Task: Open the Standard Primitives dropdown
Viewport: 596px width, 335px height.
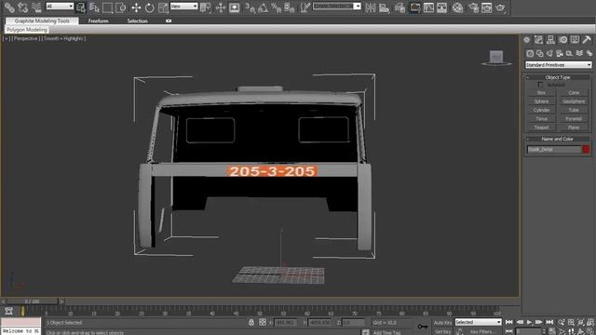Action: point(559,65)
